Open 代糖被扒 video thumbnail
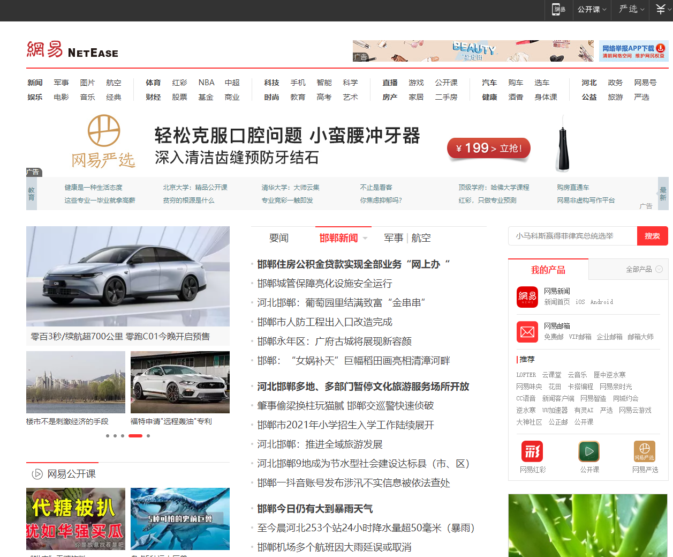 [75, 519]
